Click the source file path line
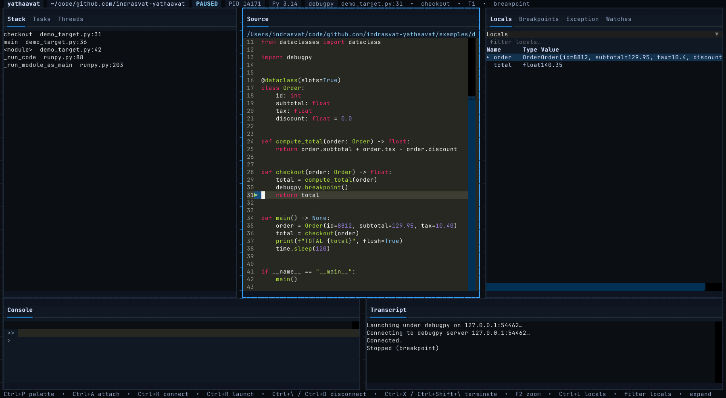This screenshot has height=398, width=726. point(361,34)
